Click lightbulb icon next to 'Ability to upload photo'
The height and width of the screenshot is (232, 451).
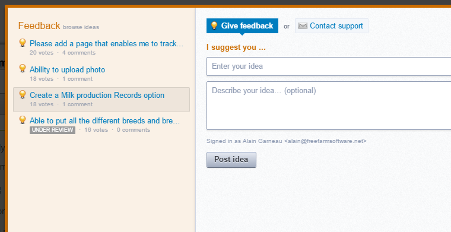point(23,68)
